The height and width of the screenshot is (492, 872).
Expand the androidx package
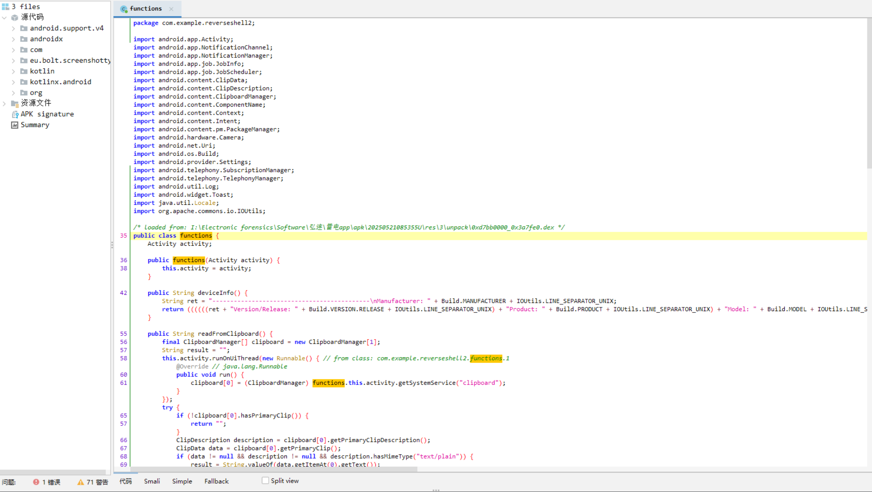13,39
